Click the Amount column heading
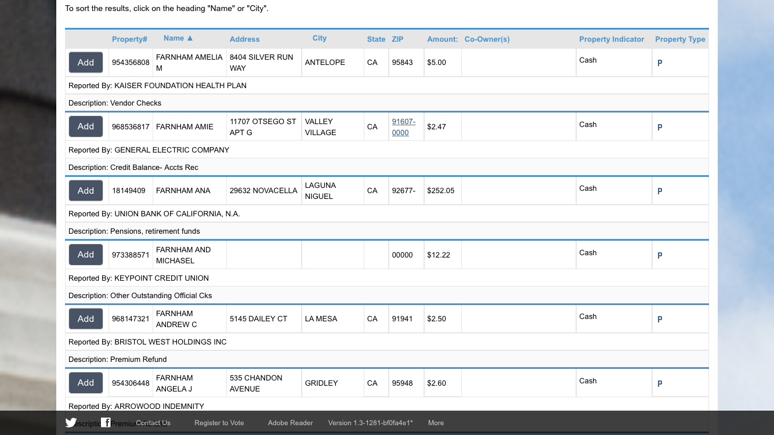Viewport: 774px width, 435px height. pyautogui.click(x=443, y=39)
